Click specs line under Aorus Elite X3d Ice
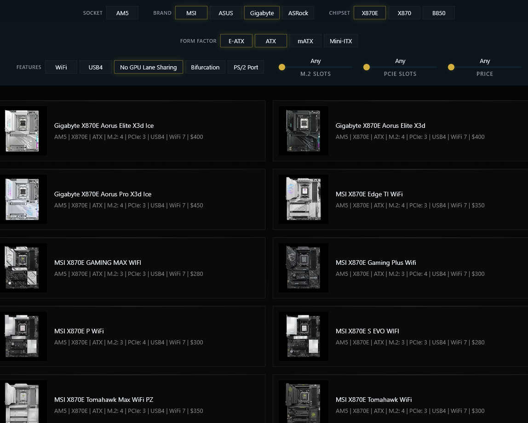 point(129,137)
